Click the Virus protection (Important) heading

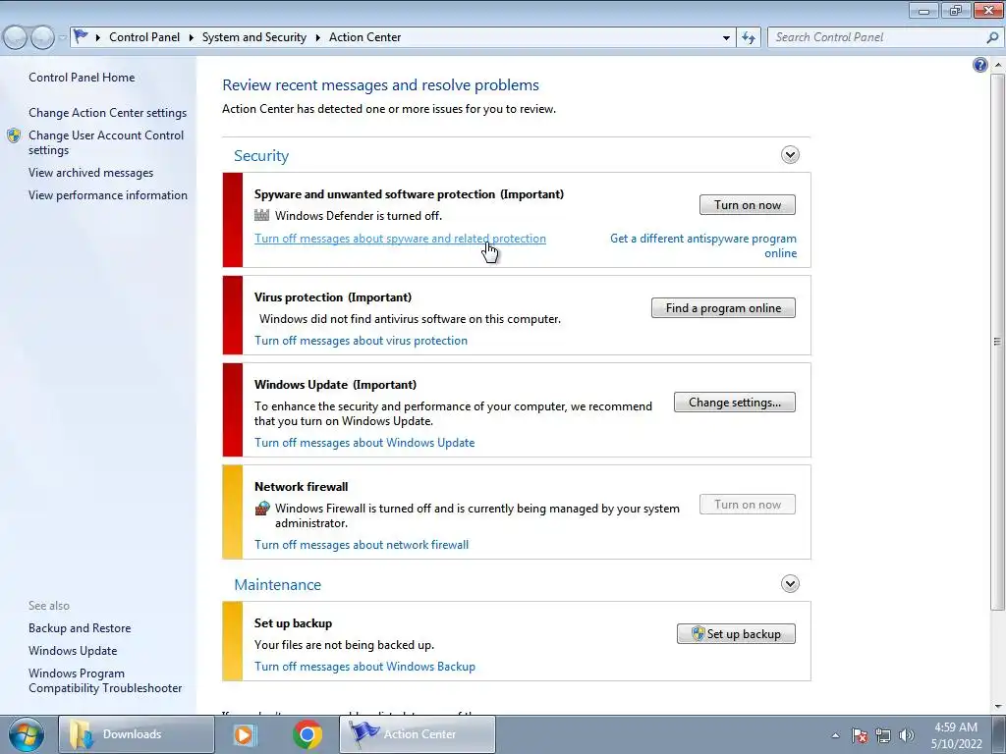[x=333, y=297]
